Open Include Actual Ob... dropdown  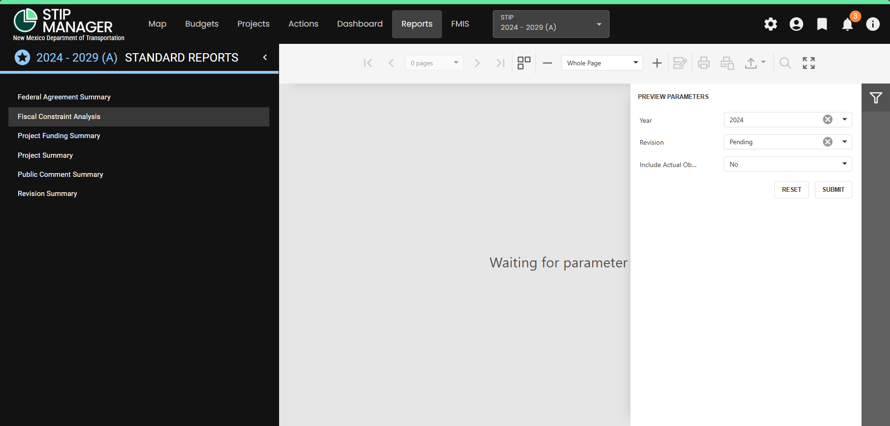pyautogui.click(x=788, y=164)
